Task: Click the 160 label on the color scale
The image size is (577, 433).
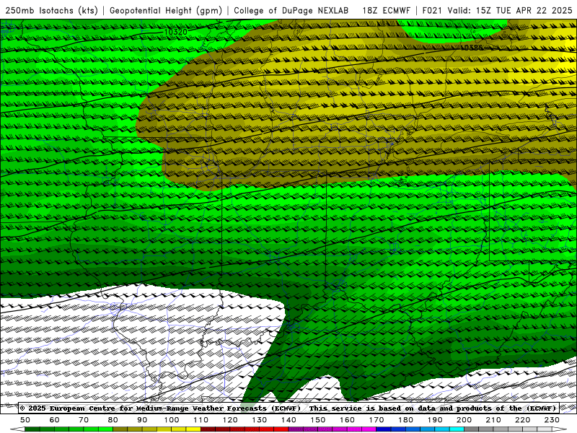Action: click(347, 420)
